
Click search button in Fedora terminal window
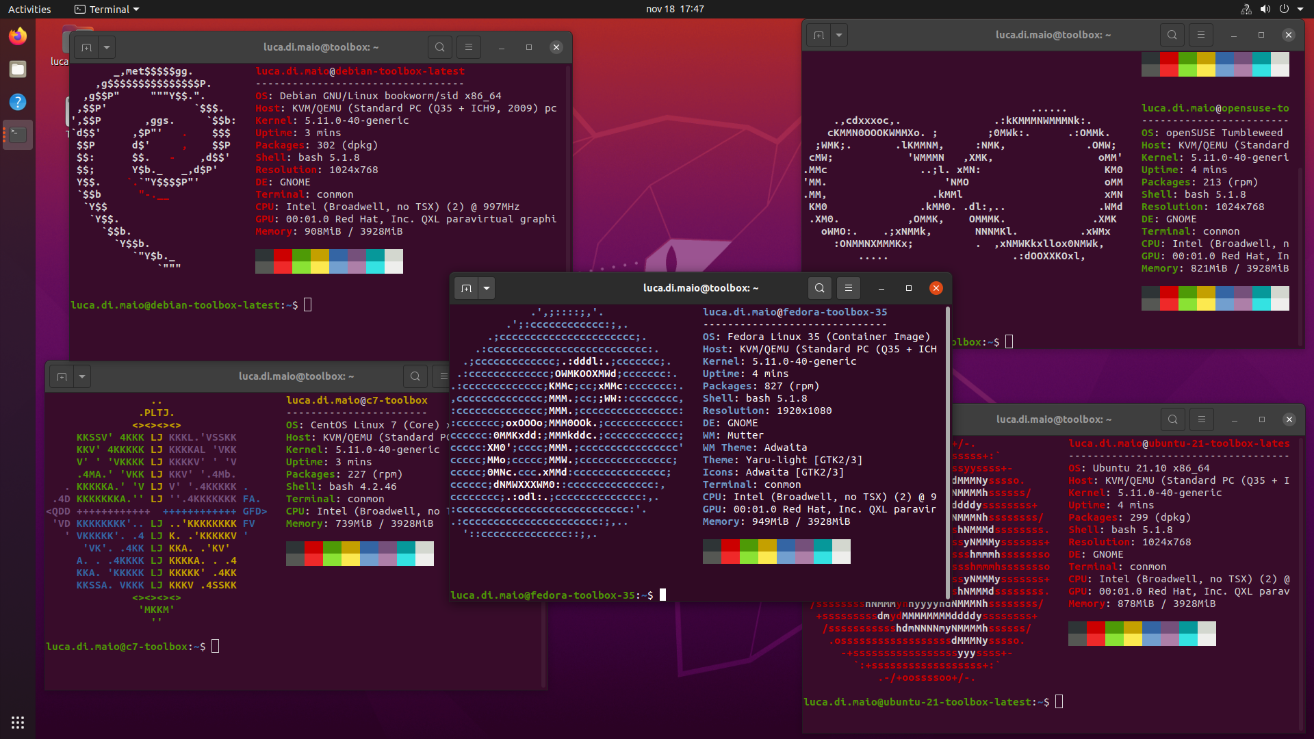820,288
